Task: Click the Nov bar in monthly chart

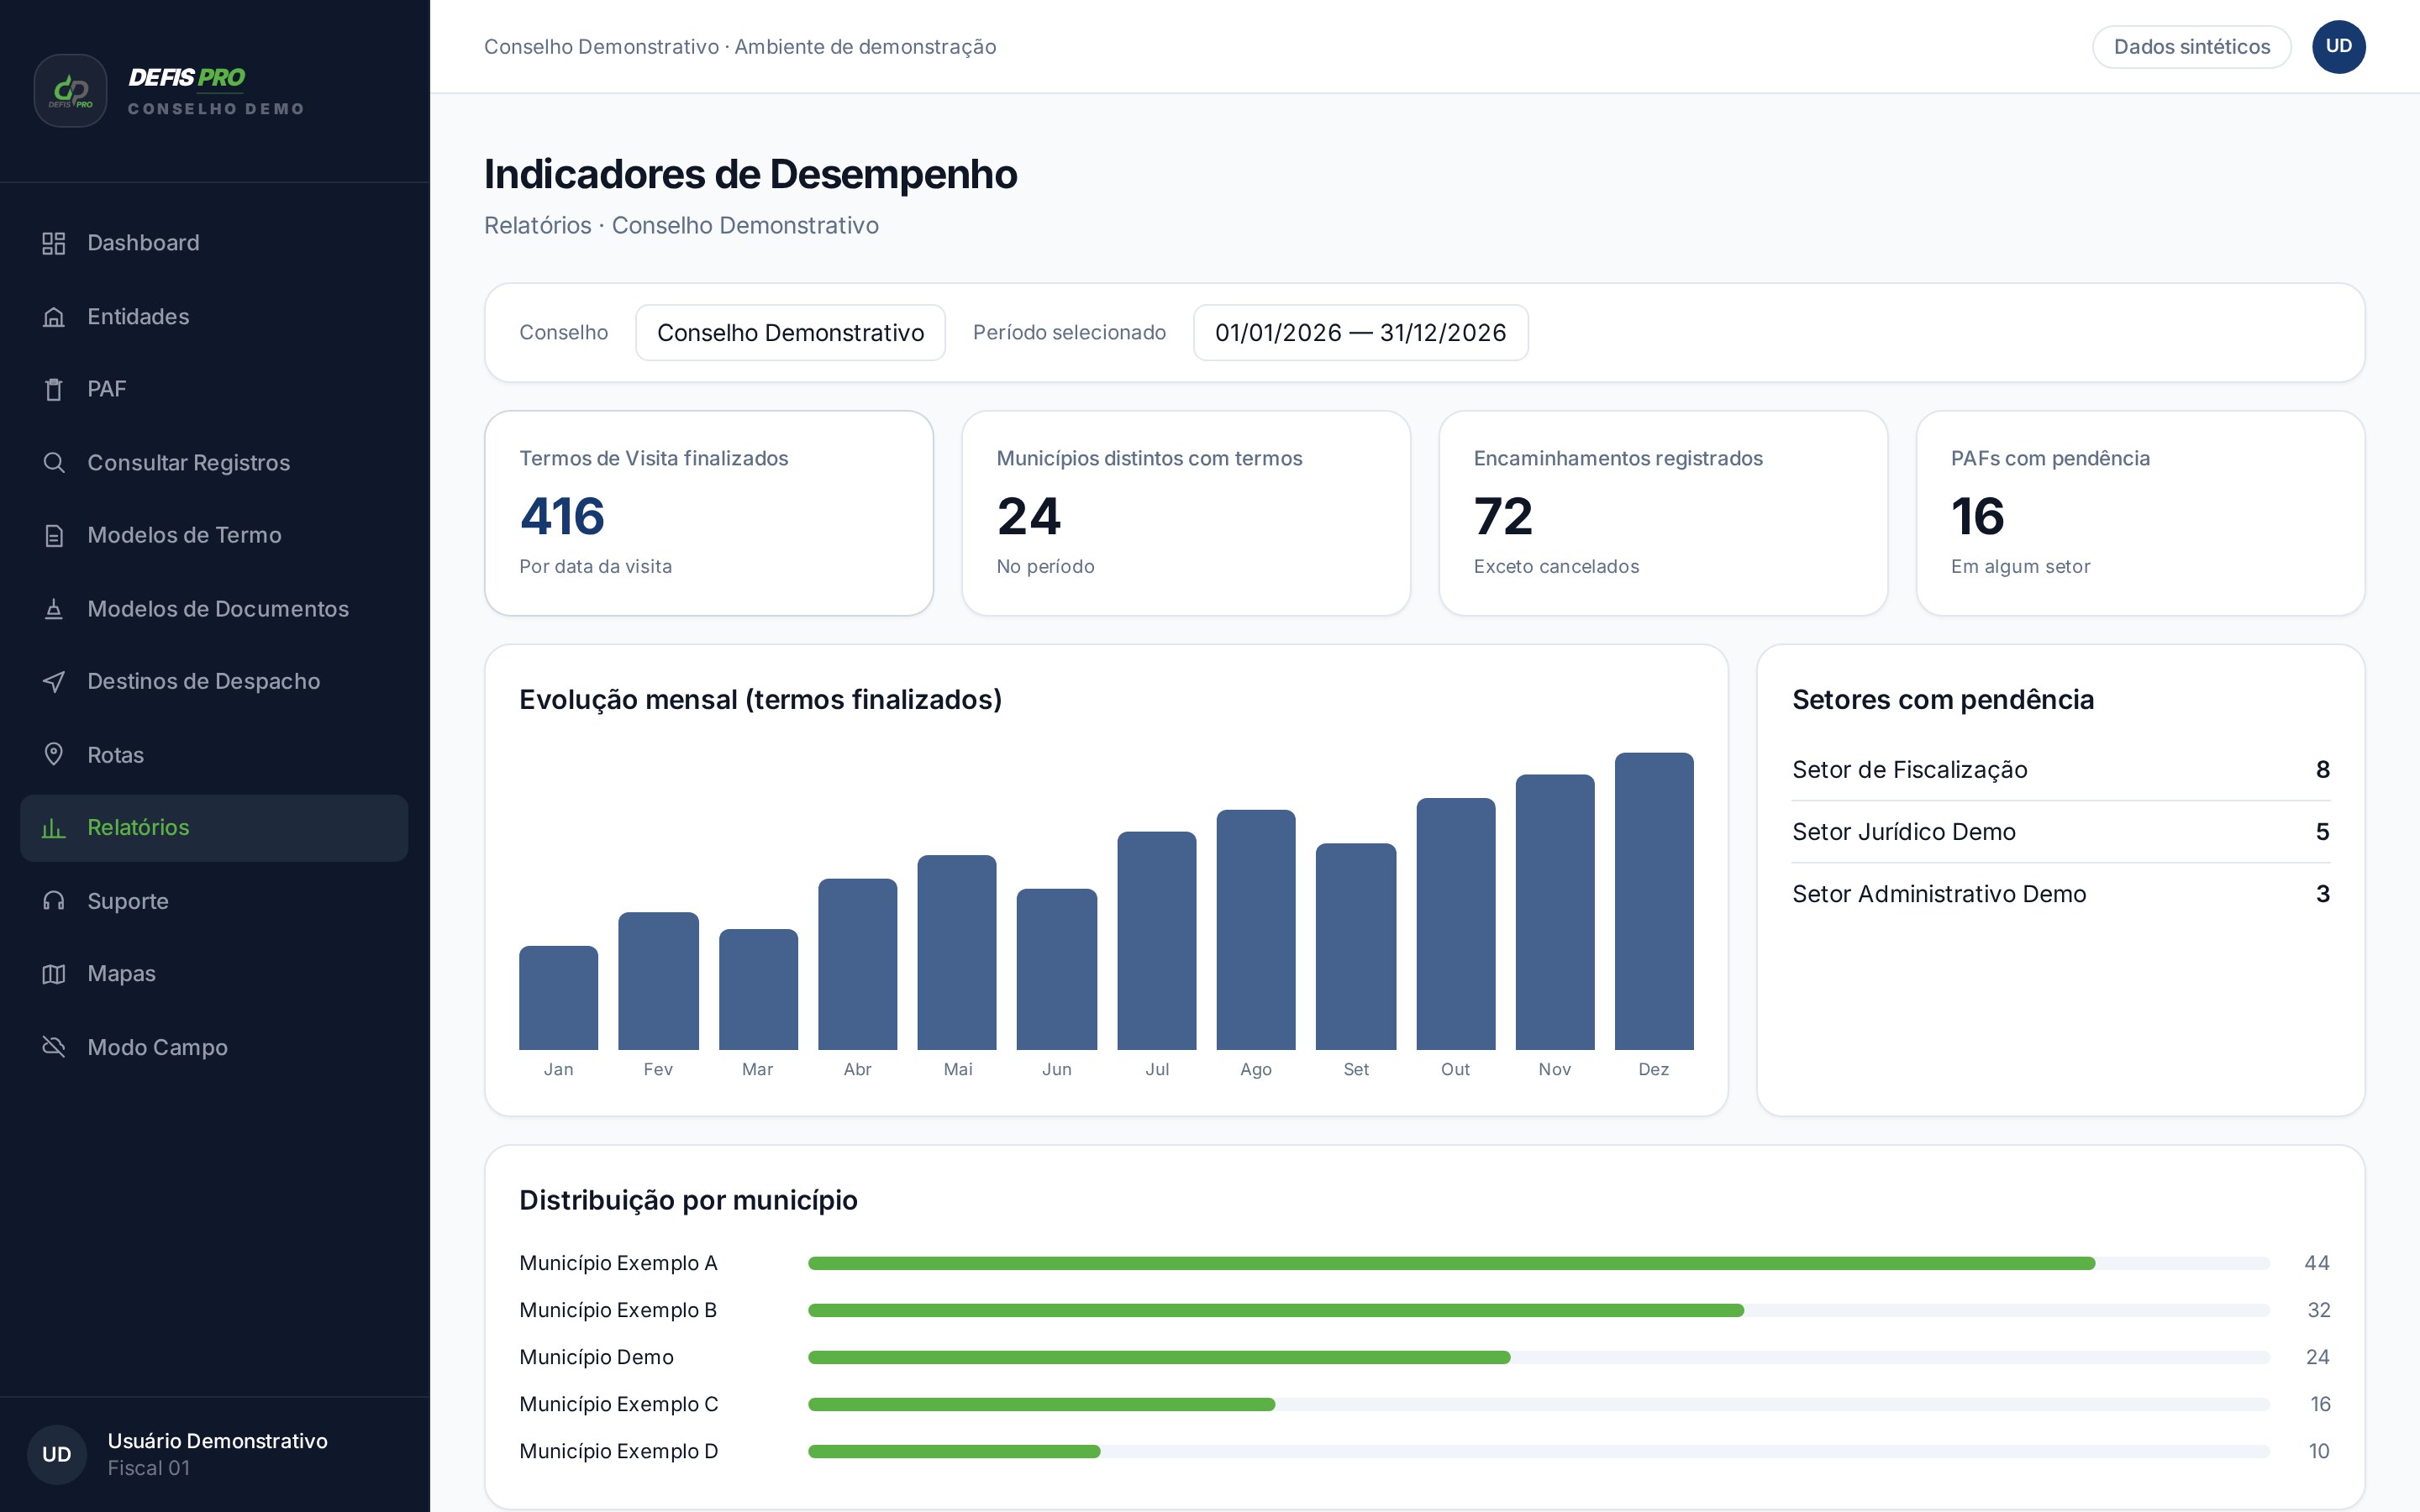Action: pos(1555,913)
